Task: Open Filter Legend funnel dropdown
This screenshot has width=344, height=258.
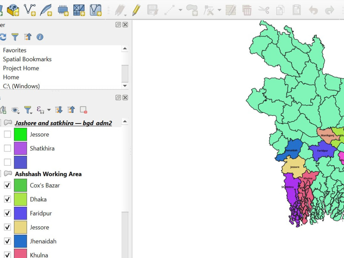Action: [x=28, y=110]
